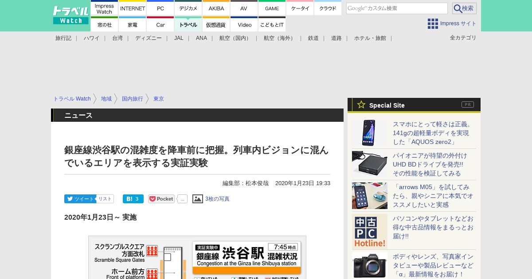Share the article via ツイート button
This screenshot has height=279, width=532.
(80, 199)
